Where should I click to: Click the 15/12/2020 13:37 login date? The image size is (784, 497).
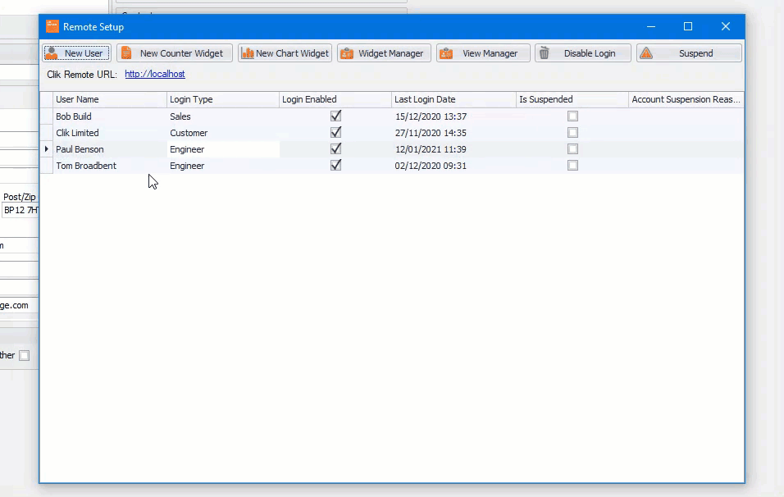coord(431,116)
